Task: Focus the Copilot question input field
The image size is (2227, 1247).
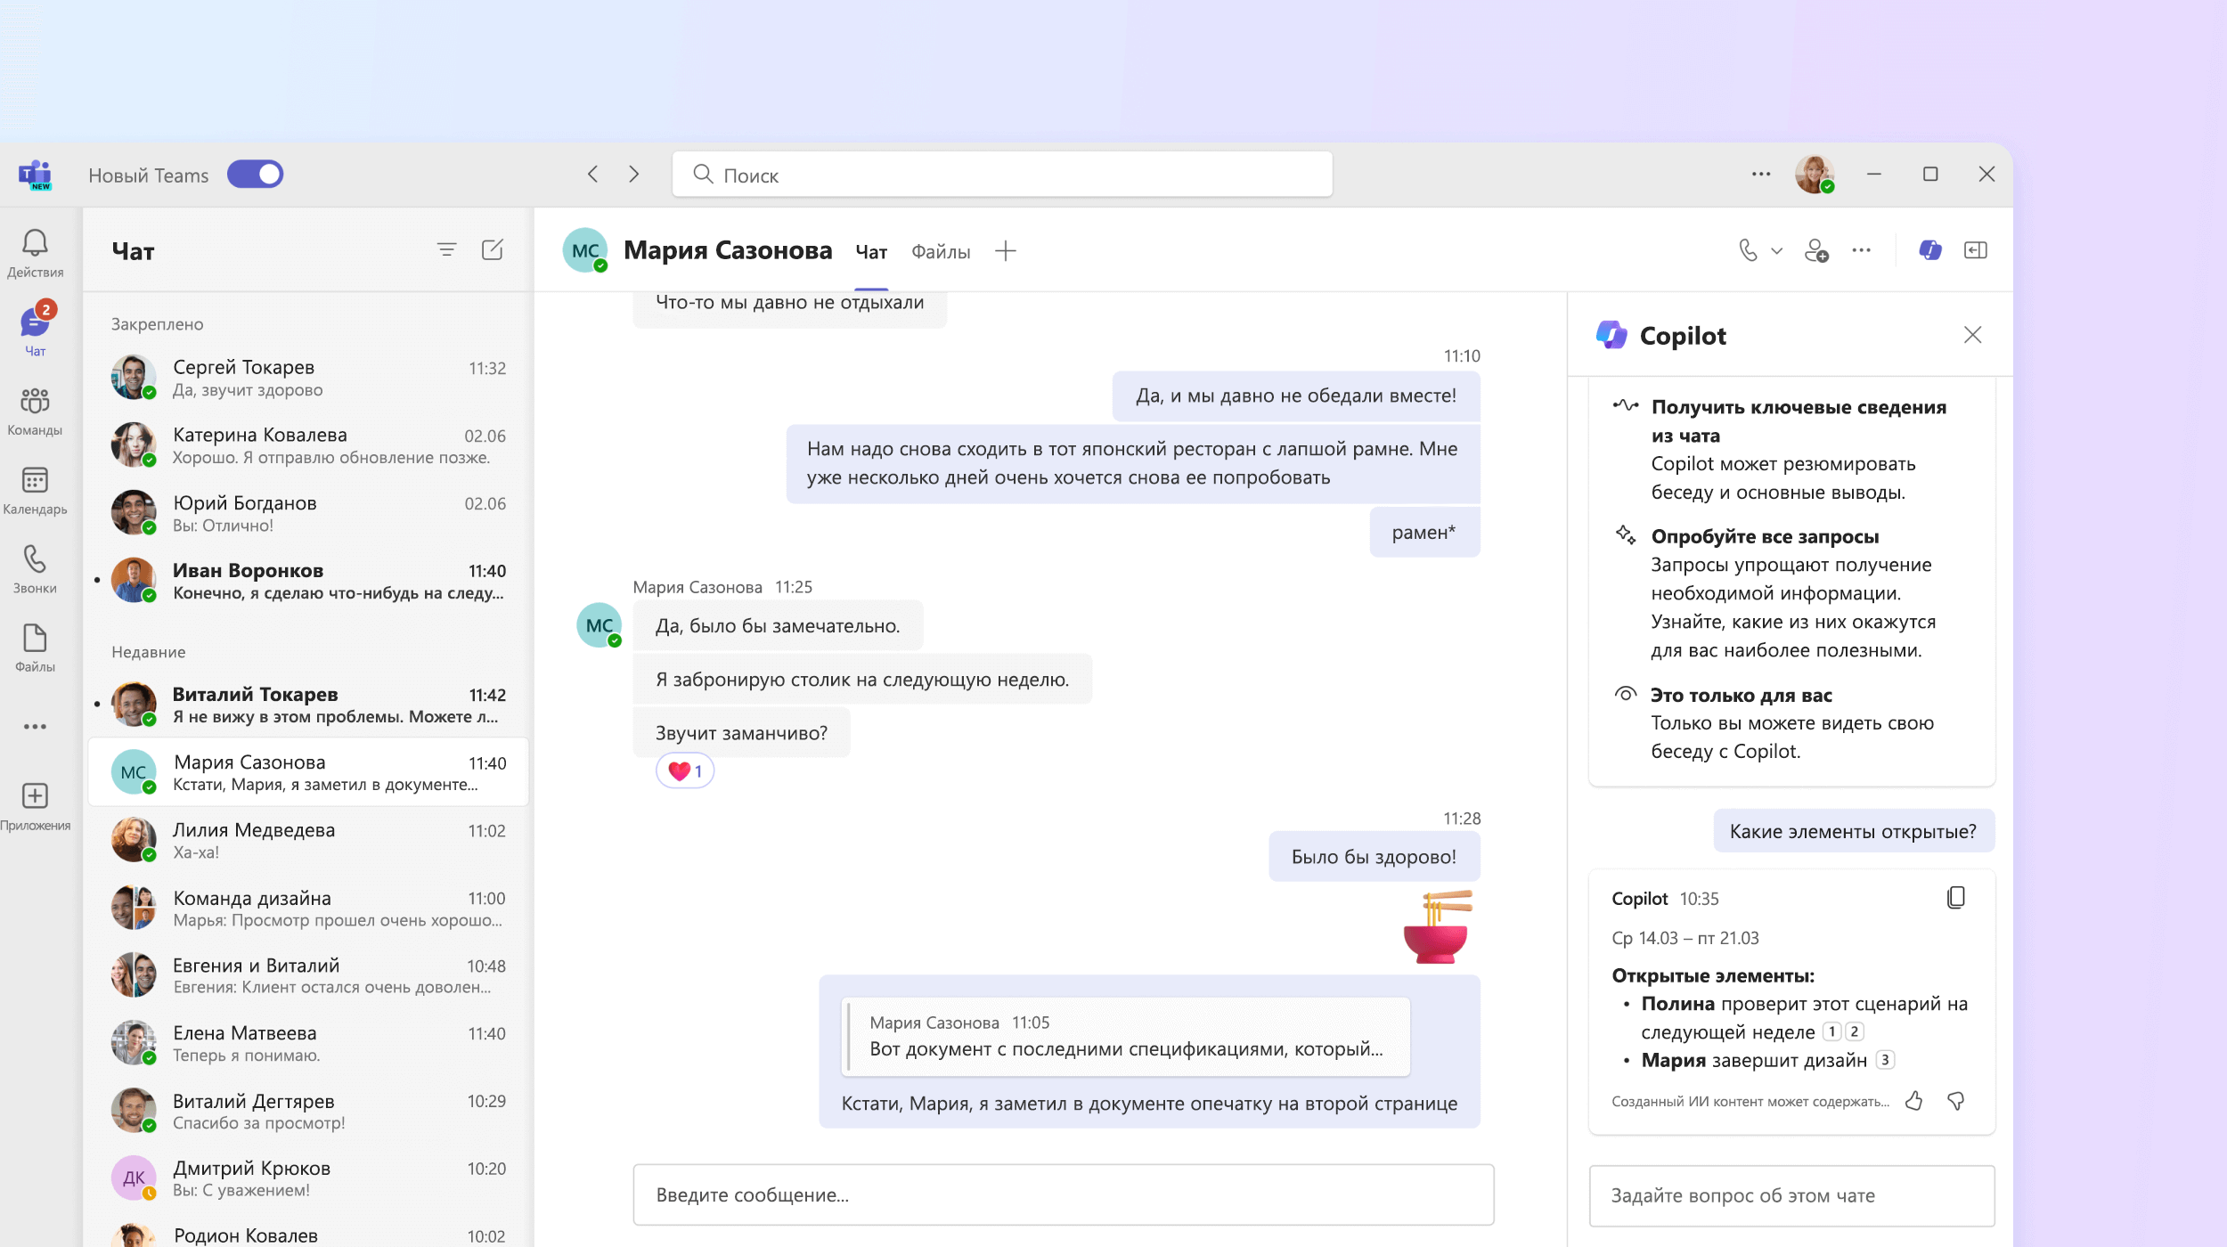Action: coord(1791,1195)
